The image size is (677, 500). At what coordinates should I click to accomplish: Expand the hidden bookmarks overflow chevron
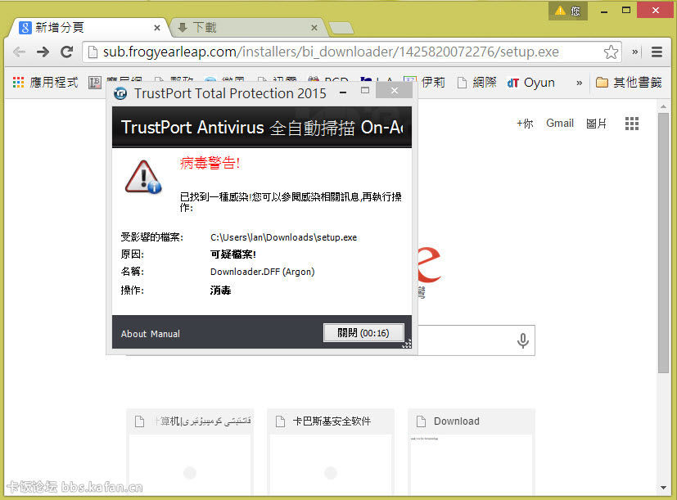click(x=580, y=83)
